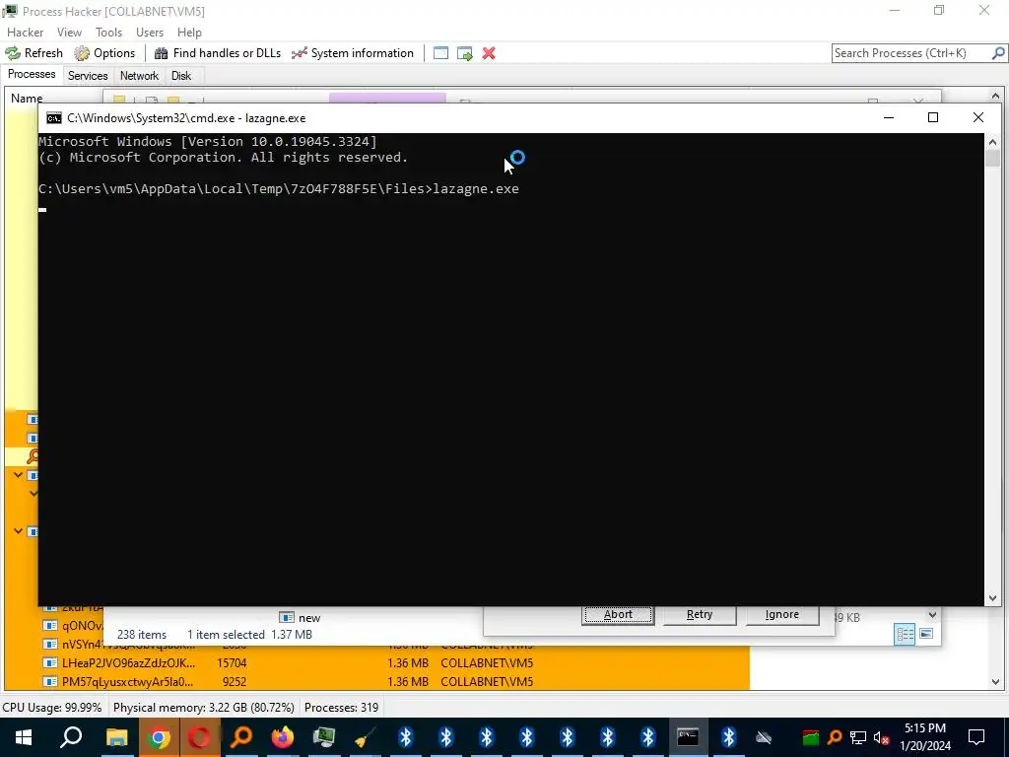The height and width of the screenshot is (757, 1009).
Task: Click cmd window scrollbar up arrow
Action: 992,142
